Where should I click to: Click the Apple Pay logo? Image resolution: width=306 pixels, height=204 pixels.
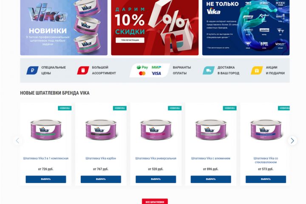(x=142, y=67)
